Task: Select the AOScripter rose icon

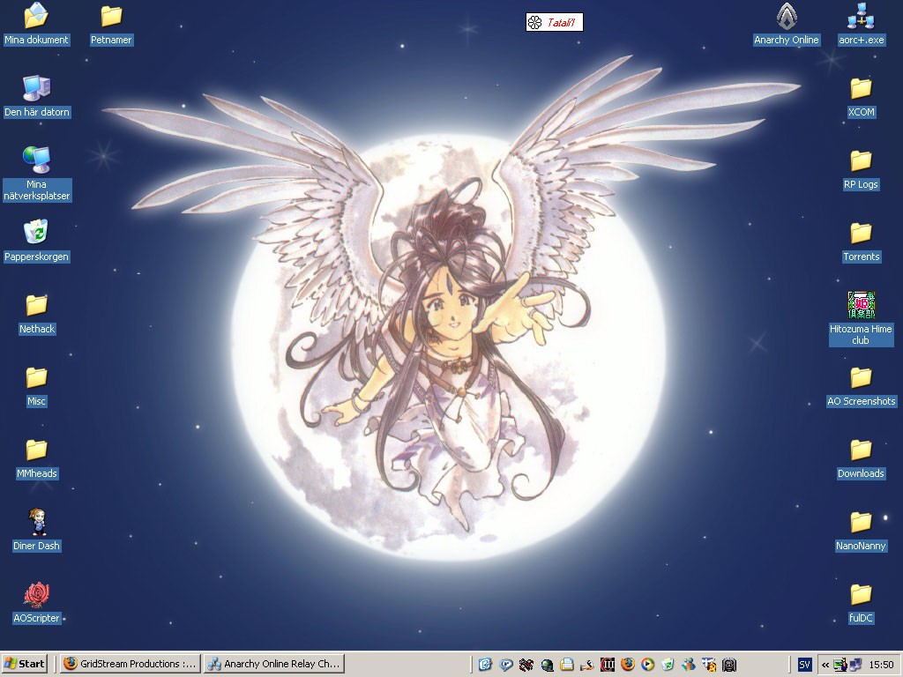Action: [36, 595]
